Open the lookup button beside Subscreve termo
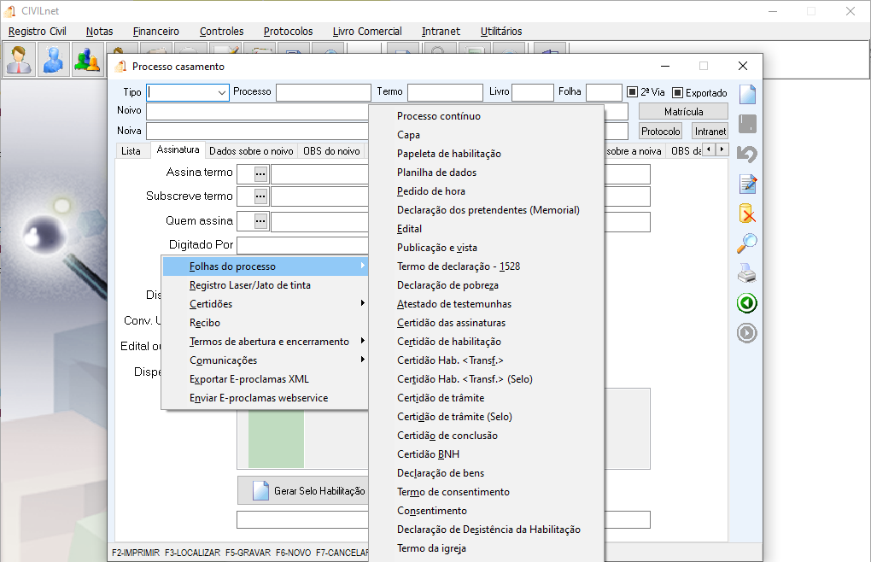 [x=260, y=196]
